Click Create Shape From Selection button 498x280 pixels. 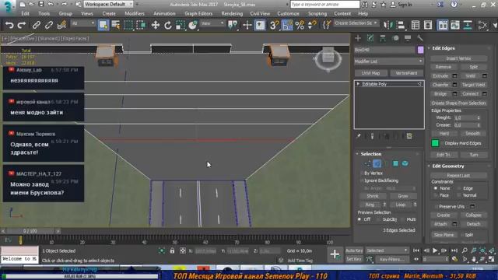coord(458,103)
